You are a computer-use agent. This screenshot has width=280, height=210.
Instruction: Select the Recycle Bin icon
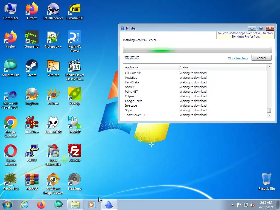266,182
